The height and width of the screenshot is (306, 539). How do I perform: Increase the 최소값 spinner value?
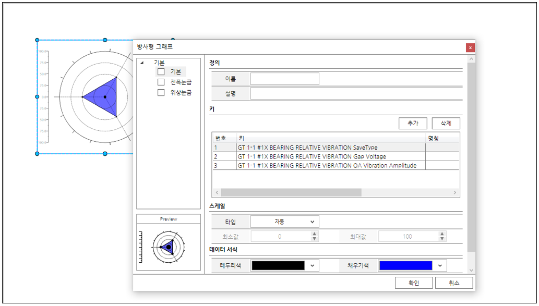coord(314,234)
